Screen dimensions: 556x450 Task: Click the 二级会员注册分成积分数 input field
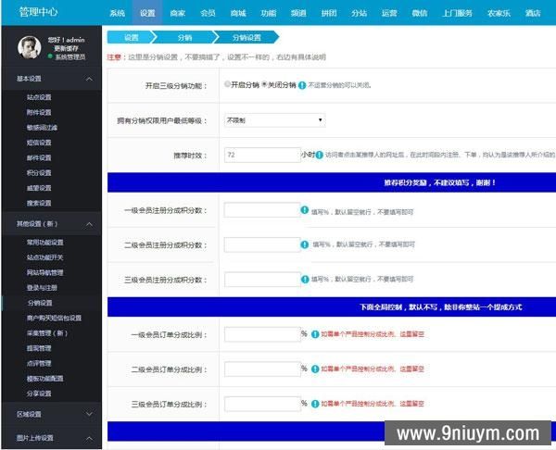262,244
